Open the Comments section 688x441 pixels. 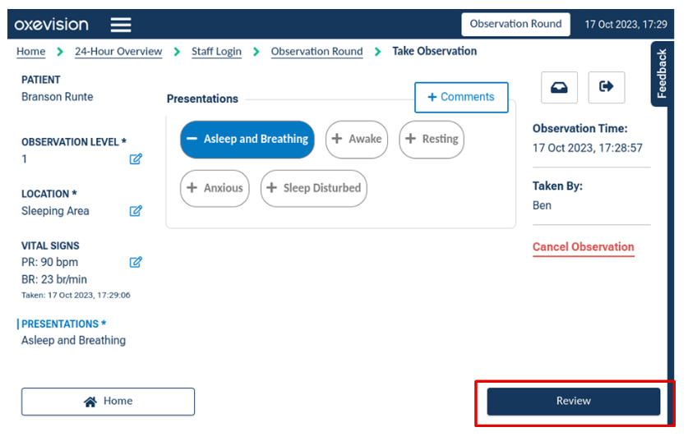[x=461, y=98]
